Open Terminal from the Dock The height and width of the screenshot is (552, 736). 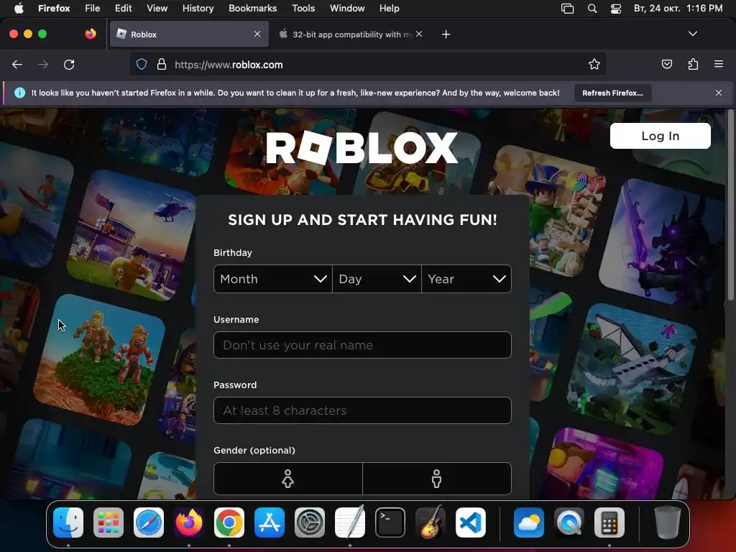pos(390,523)
